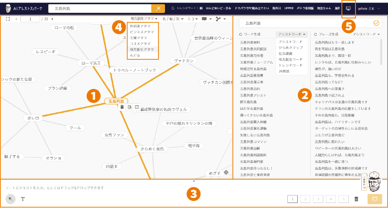
Task: Click the map page number field
Action: click(30, 19)
